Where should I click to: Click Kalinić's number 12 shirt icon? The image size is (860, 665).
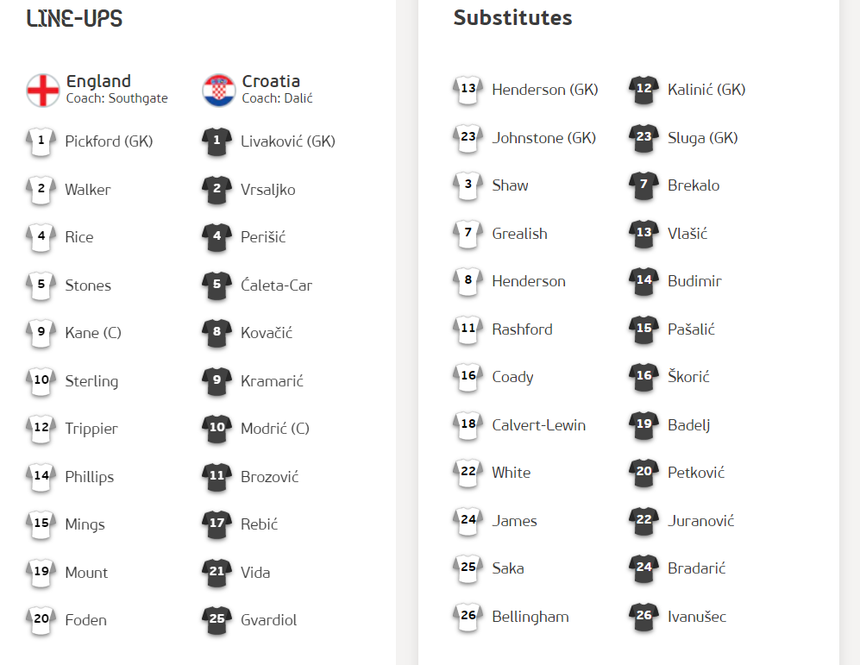pos(643,90)
